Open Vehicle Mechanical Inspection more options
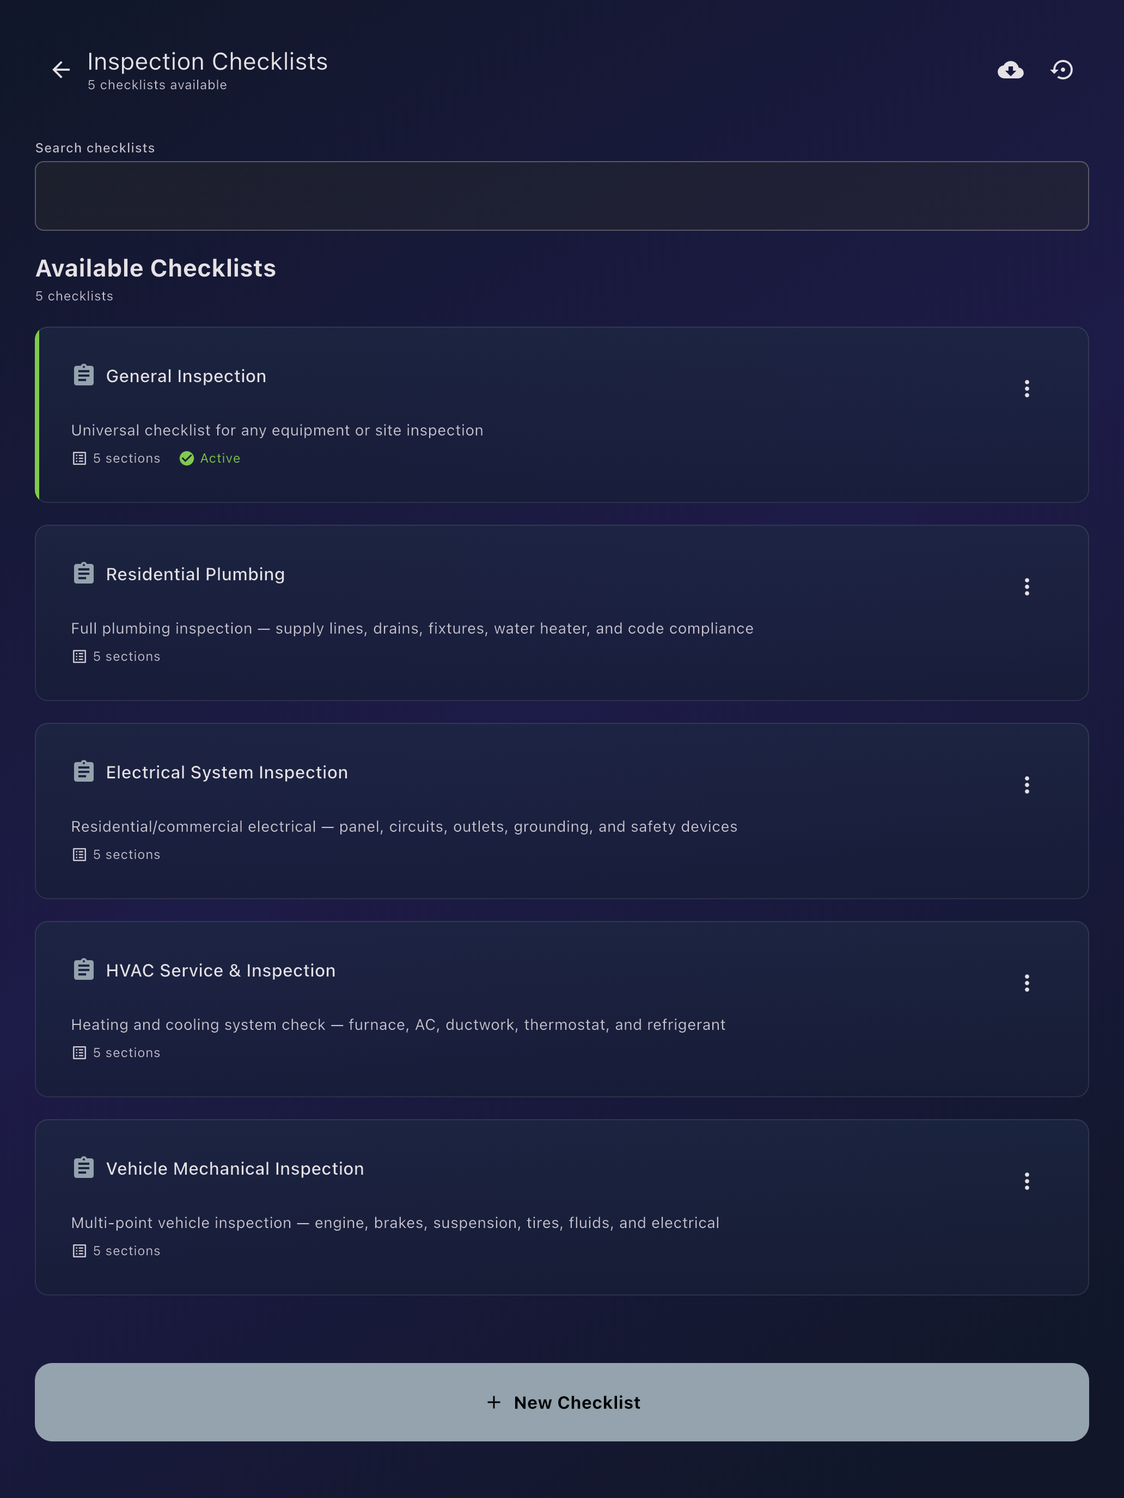 (x=1027, y=1181)
